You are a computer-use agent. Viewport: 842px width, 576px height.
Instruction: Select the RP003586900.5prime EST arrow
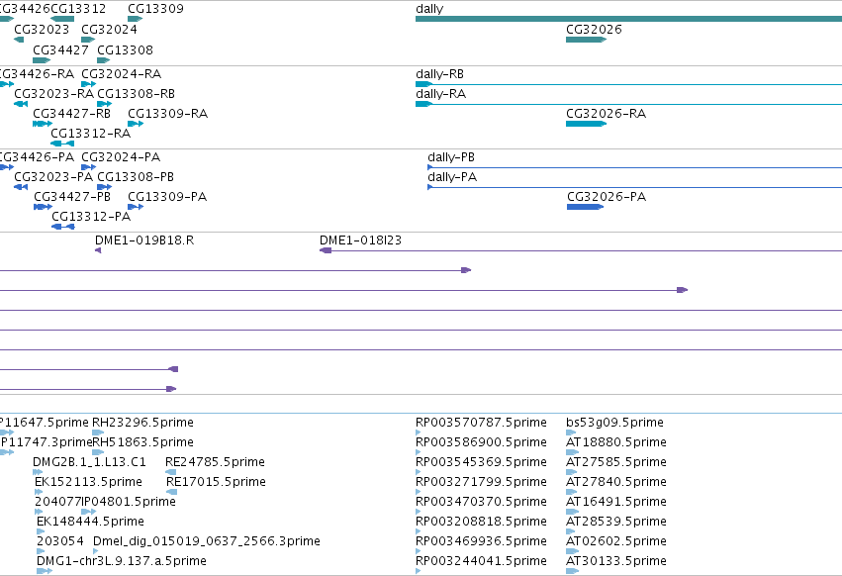pyautogui.click(x=419, y=452)
